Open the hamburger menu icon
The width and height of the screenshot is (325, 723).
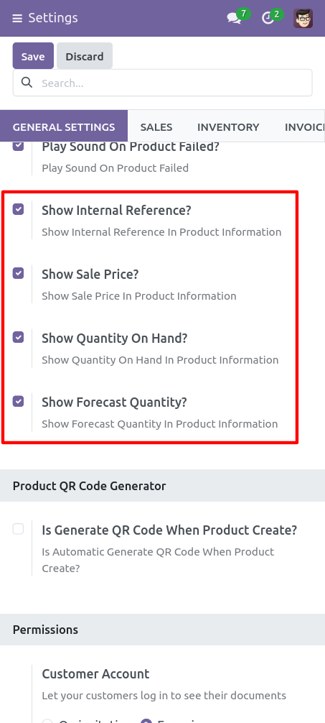click(x=17, y=19)
